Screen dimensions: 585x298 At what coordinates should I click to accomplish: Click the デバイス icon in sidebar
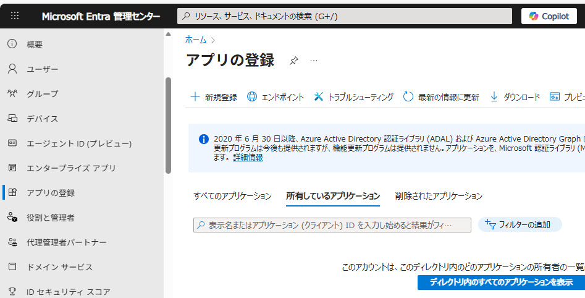coord(12,118)
